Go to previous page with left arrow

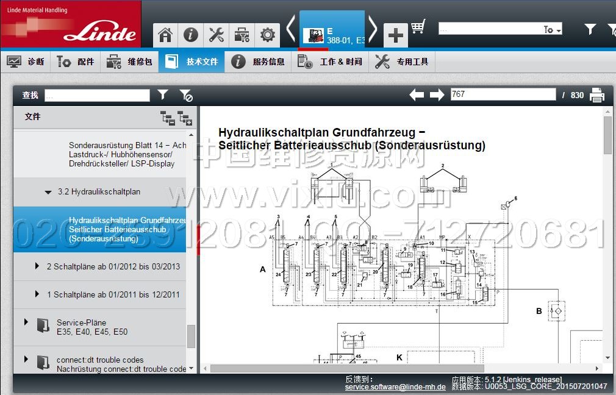point(417,95)
